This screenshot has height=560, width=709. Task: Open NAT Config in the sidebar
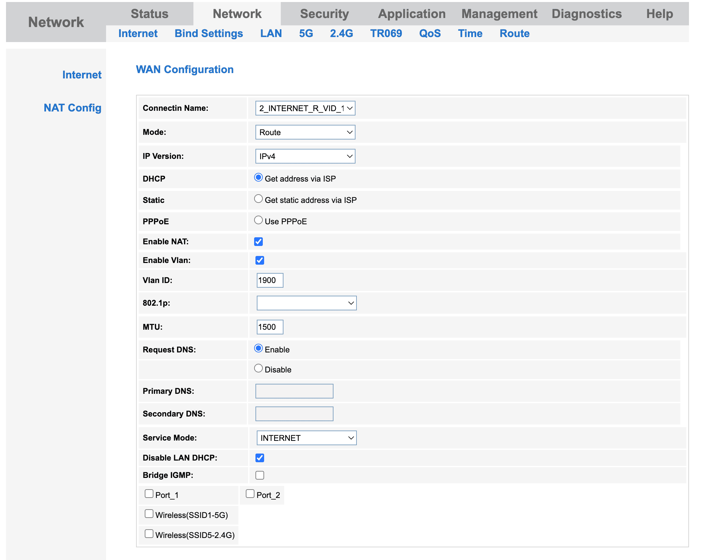pos(72,108)
